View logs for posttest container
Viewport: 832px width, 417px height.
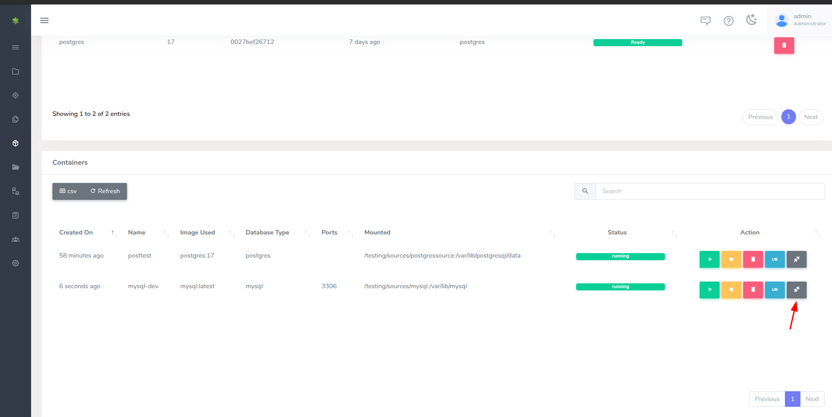(775, 259)
